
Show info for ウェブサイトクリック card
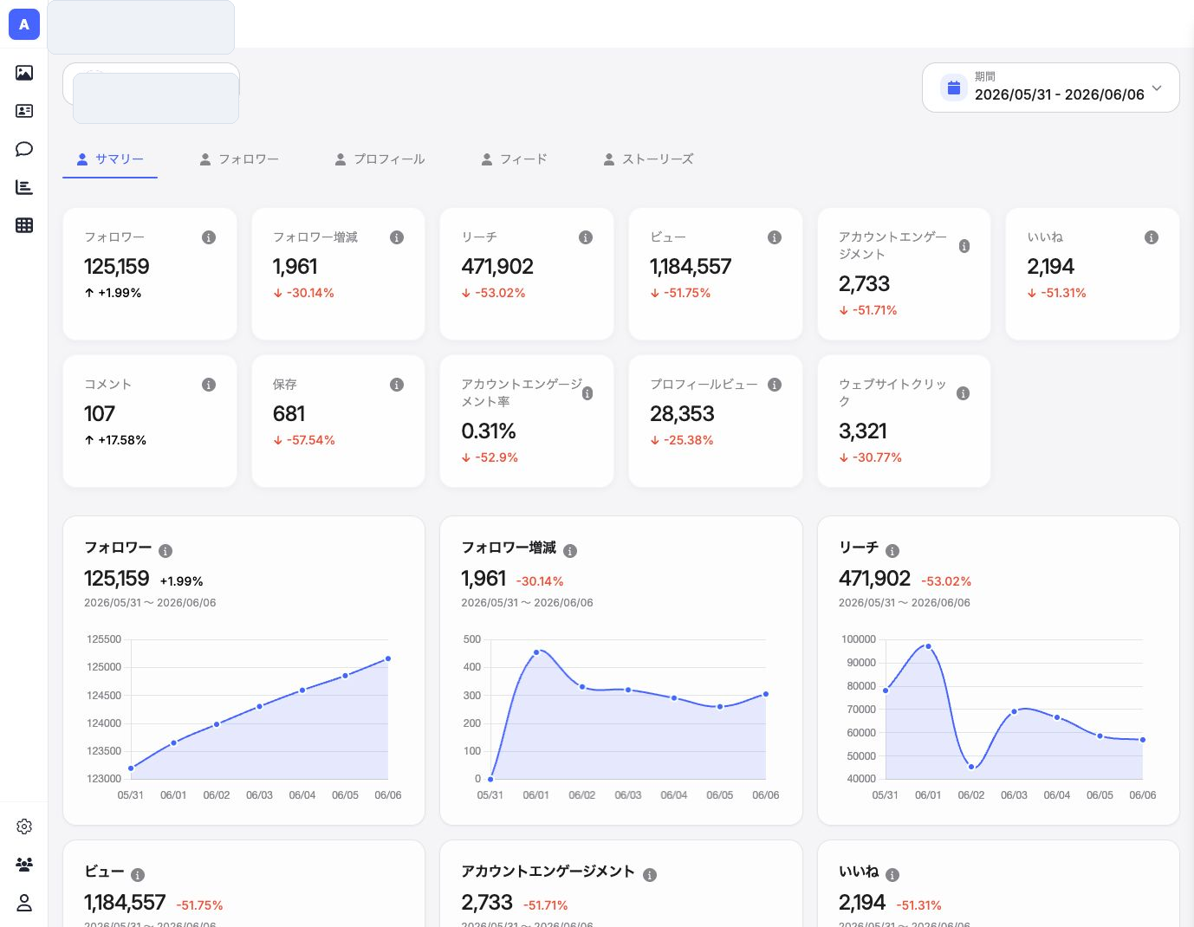[963, 393]
